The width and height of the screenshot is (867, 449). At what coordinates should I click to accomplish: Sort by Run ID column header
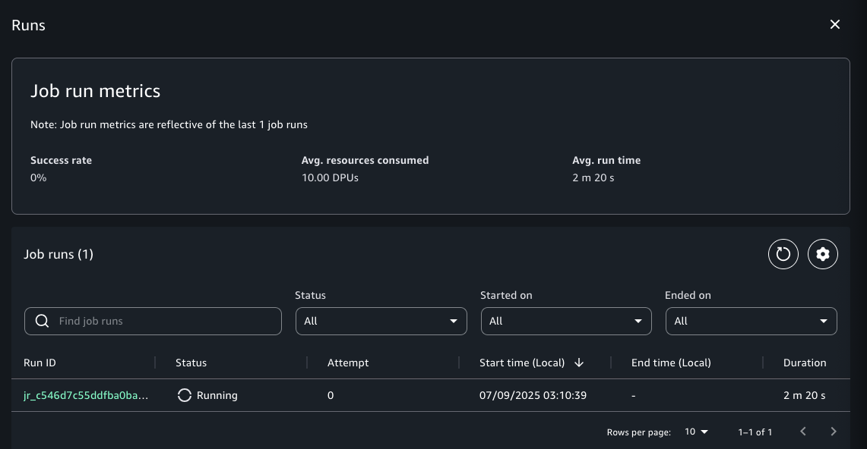40,363
